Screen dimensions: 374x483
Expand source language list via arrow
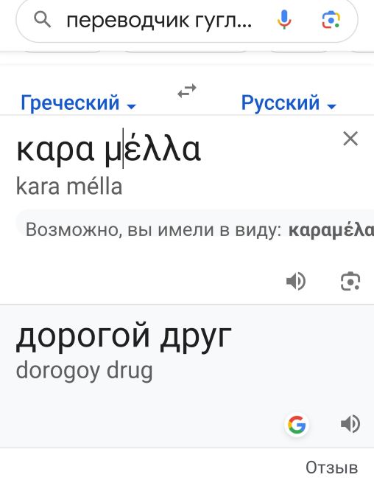[131, 106]
